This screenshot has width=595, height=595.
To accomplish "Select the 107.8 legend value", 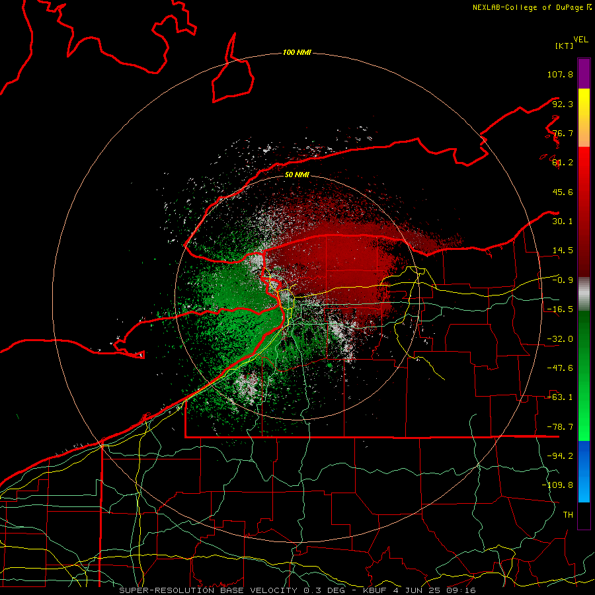I will pyautogui.click(x=560, y=74).
